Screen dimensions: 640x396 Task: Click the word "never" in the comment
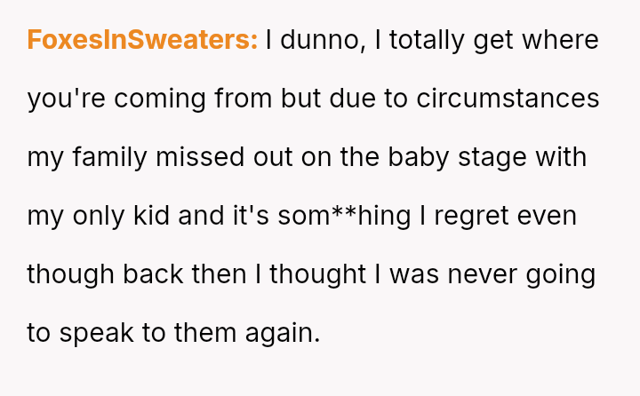tap(483, 275)
